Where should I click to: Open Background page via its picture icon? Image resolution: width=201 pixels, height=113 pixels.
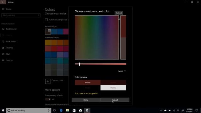click(3, 29)
